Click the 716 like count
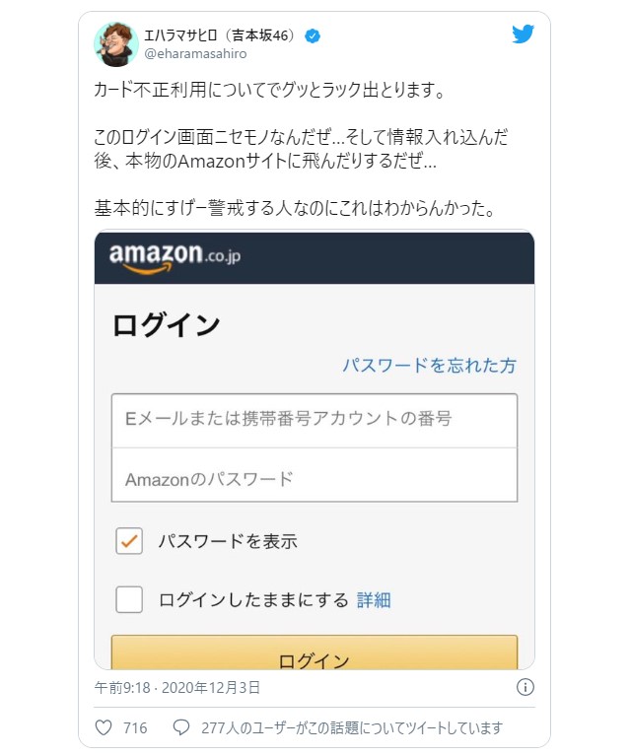Viewport: 630px width, 756px height. (135, 728)
